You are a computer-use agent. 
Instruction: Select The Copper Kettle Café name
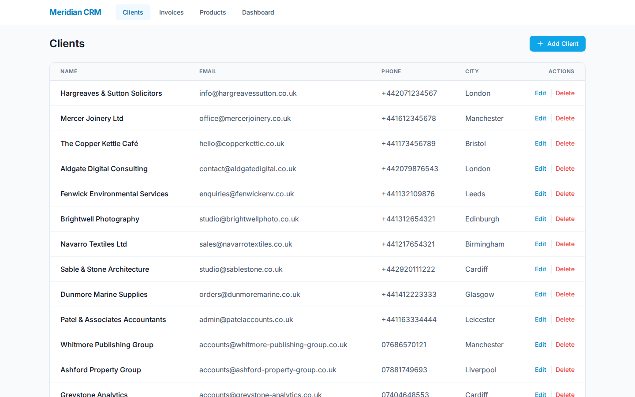click(x=99, y=143)
